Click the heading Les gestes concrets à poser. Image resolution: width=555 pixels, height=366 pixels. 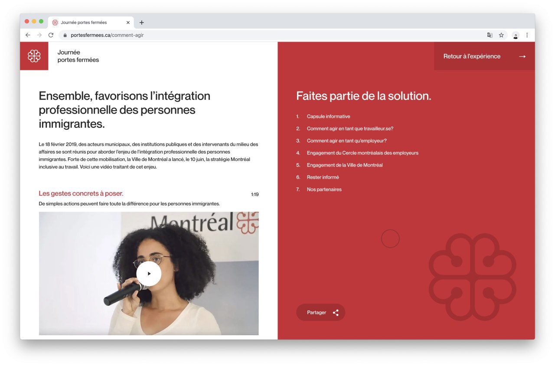point(81,193)
